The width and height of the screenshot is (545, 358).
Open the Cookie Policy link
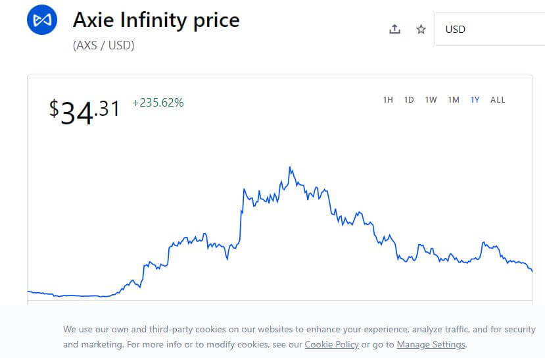pos(331,344)
